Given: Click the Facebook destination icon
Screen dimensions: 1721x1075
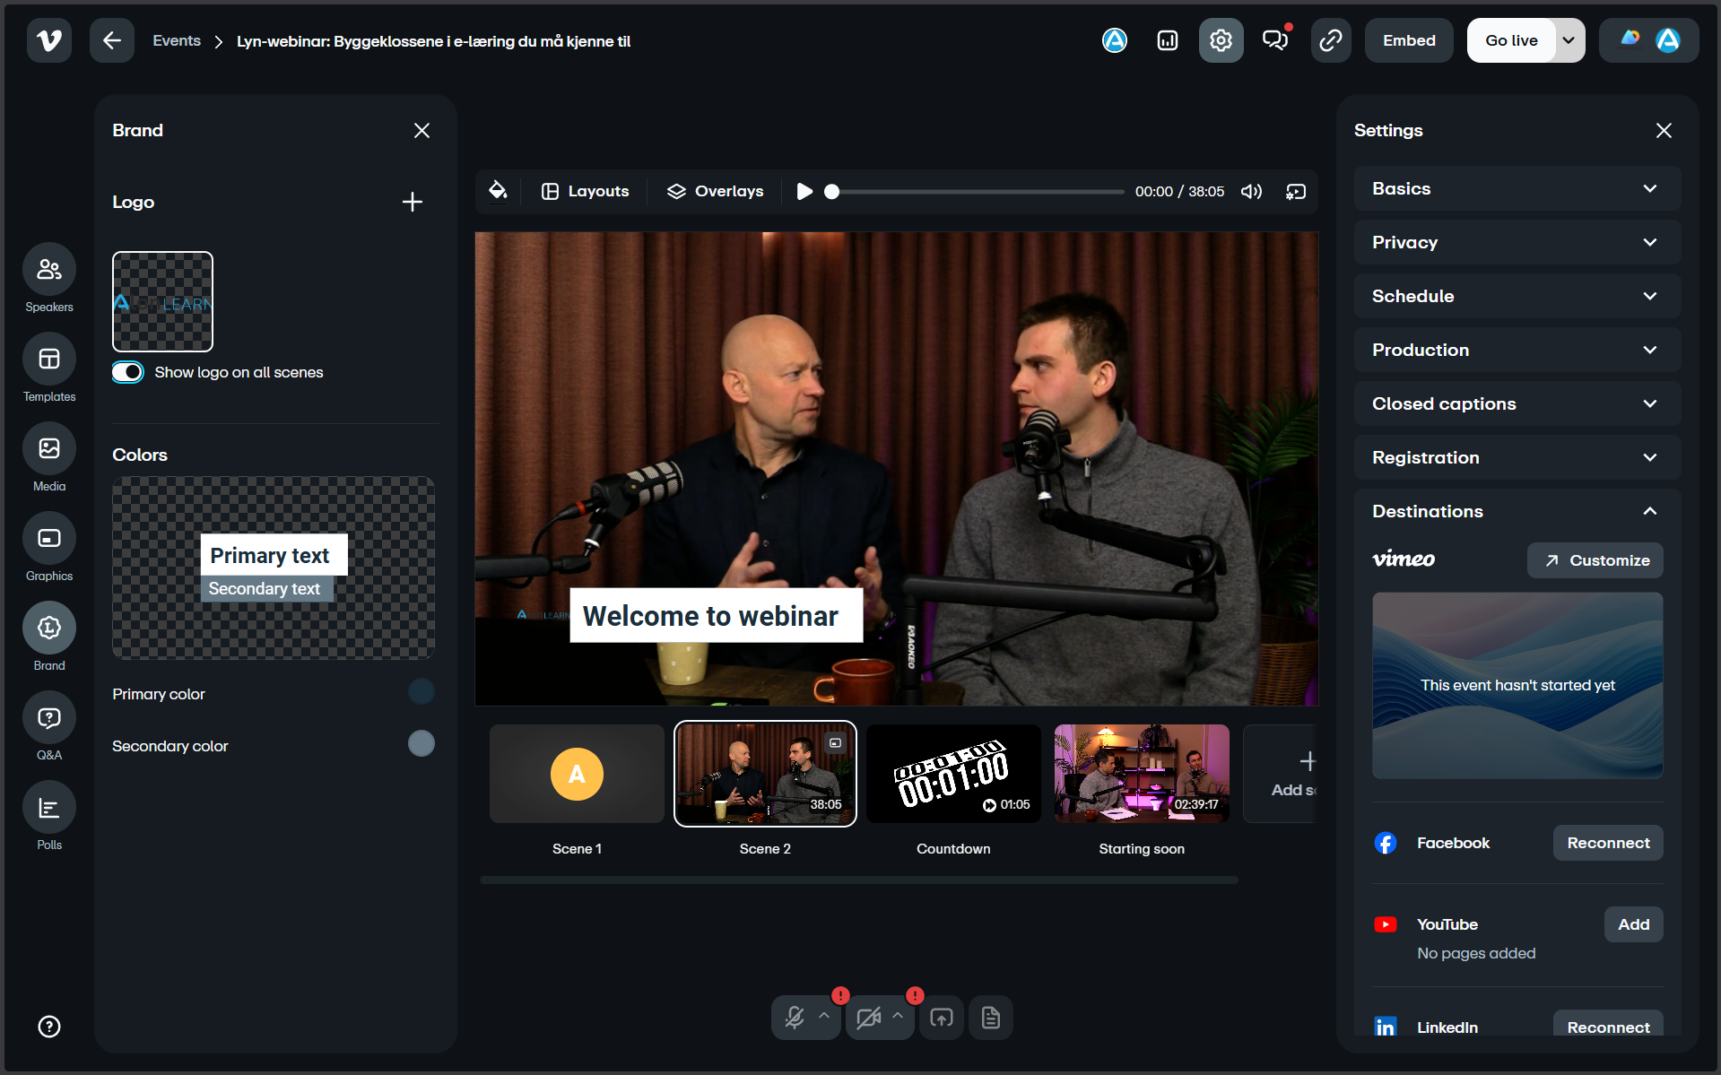Looking at the screenshot, I should click(1386, 843).
